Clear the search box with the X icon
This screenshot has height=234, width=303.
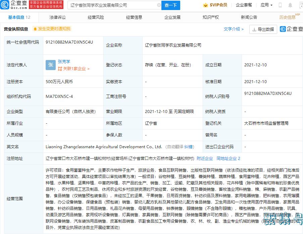159,5
